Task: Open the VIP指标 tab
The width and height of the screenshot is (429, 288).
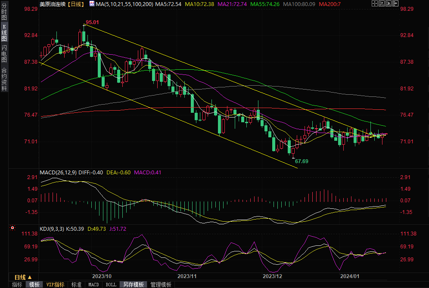Action: pos(56,285)
